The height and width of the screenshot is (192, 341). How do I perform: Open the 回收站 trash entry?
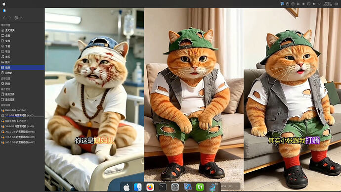[x=22, y=73]
